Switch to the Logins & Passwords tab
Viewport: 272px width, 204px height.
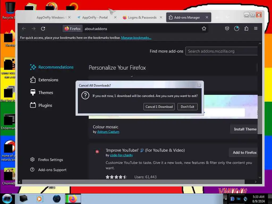142,17
